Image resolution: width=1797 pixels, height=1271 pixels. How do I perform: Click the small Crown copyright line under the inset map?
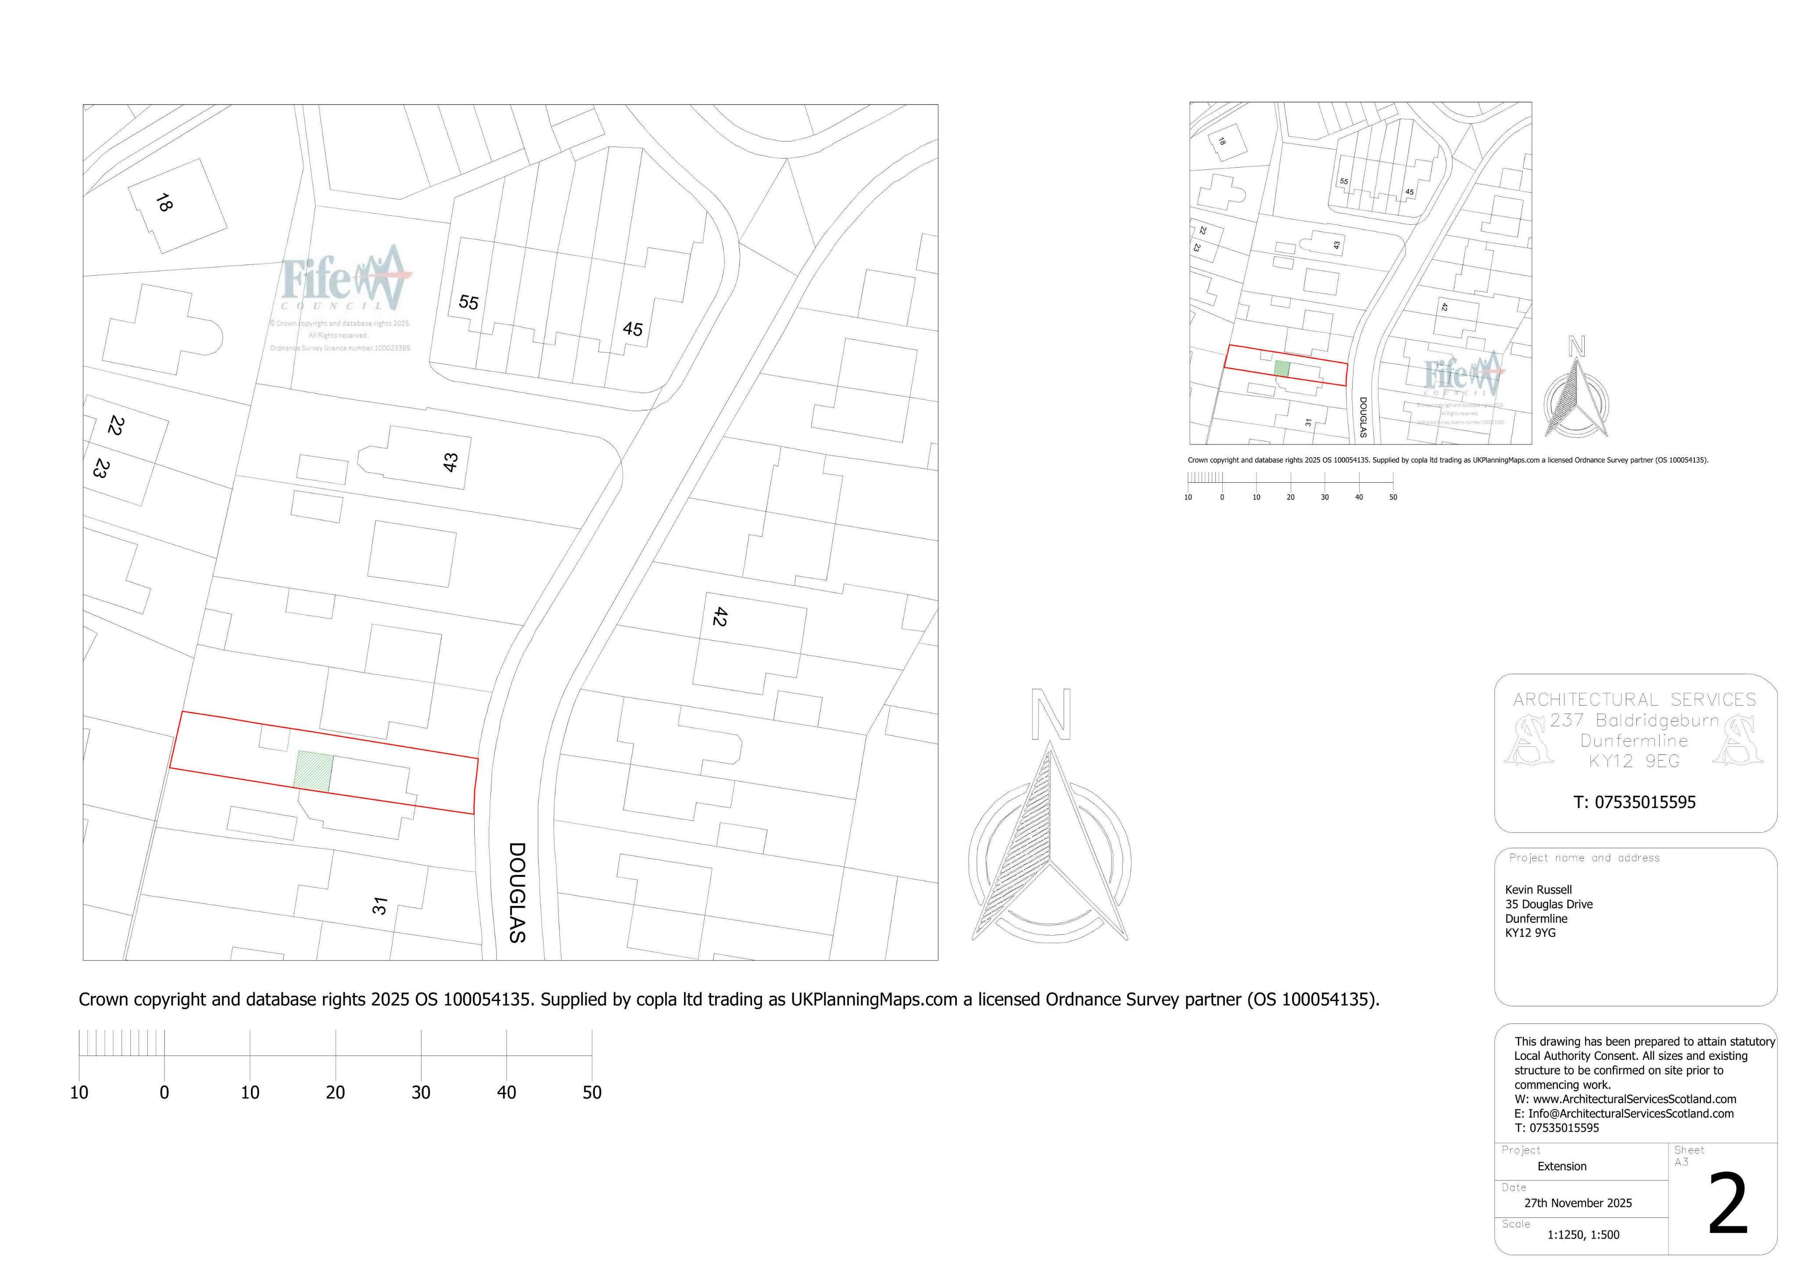click(x=1448, y=460)
